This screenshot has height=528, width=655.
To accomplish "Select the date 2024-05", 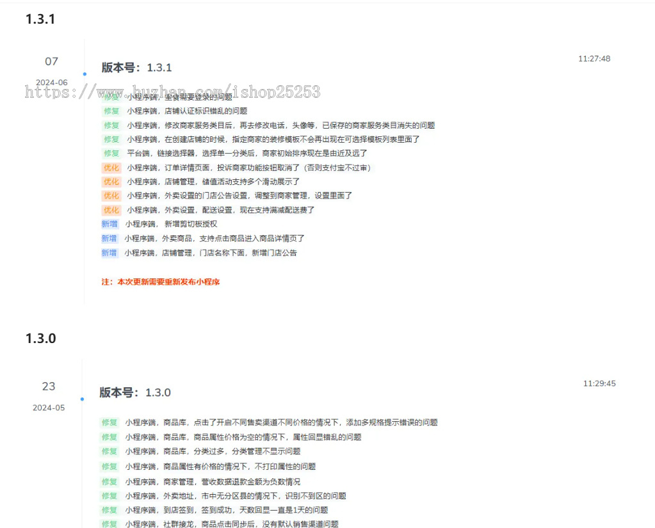I will [49, 408].
